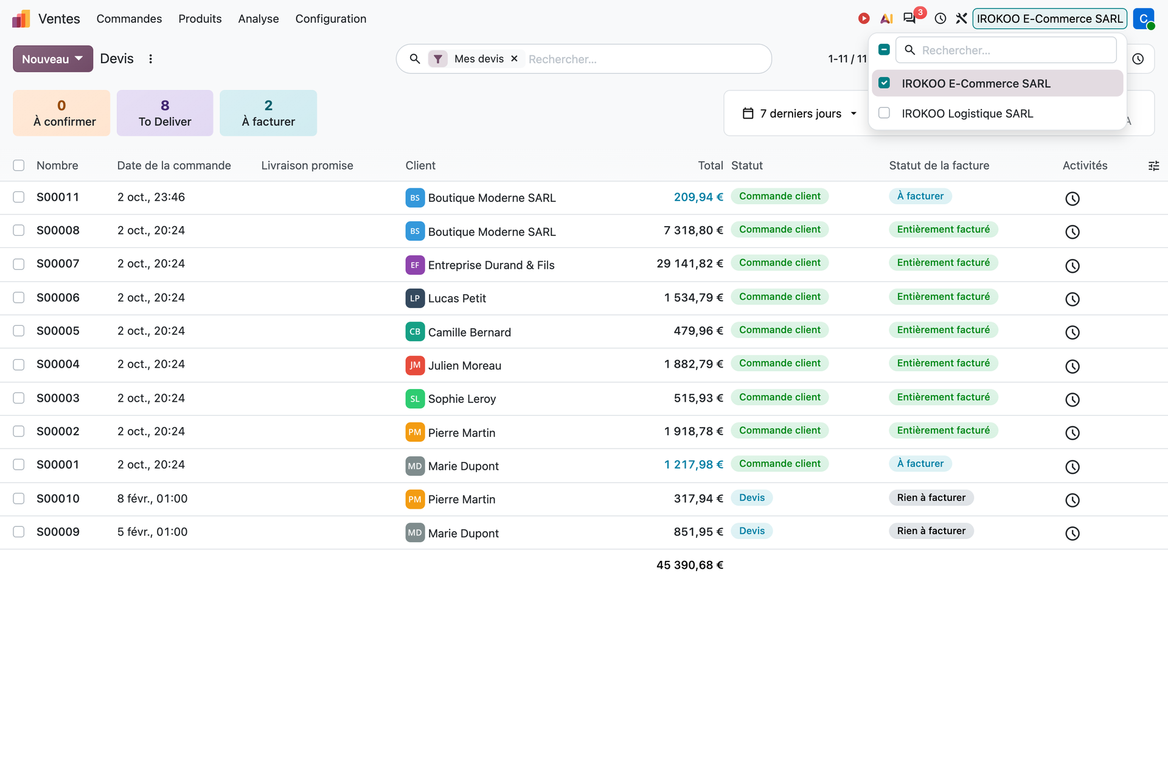This screenshot has height=770, width=1168.
Task: Open the debug tools wrench icon
Action: pos(961,19)
